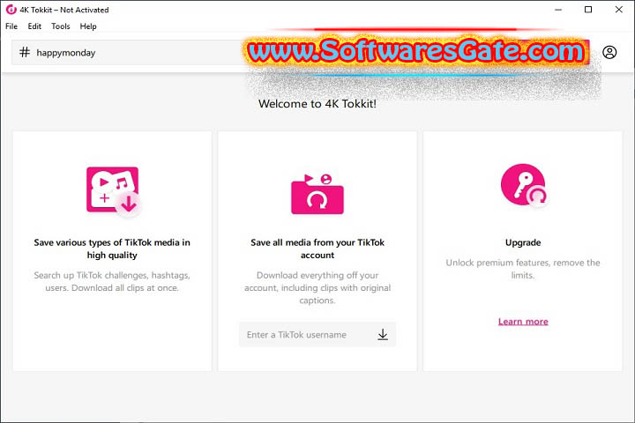The width and height of the screenshot is (635, 423).
Task: Click 'Search up TikTok challenges, hashtags' description
Action: coord(112,281)
